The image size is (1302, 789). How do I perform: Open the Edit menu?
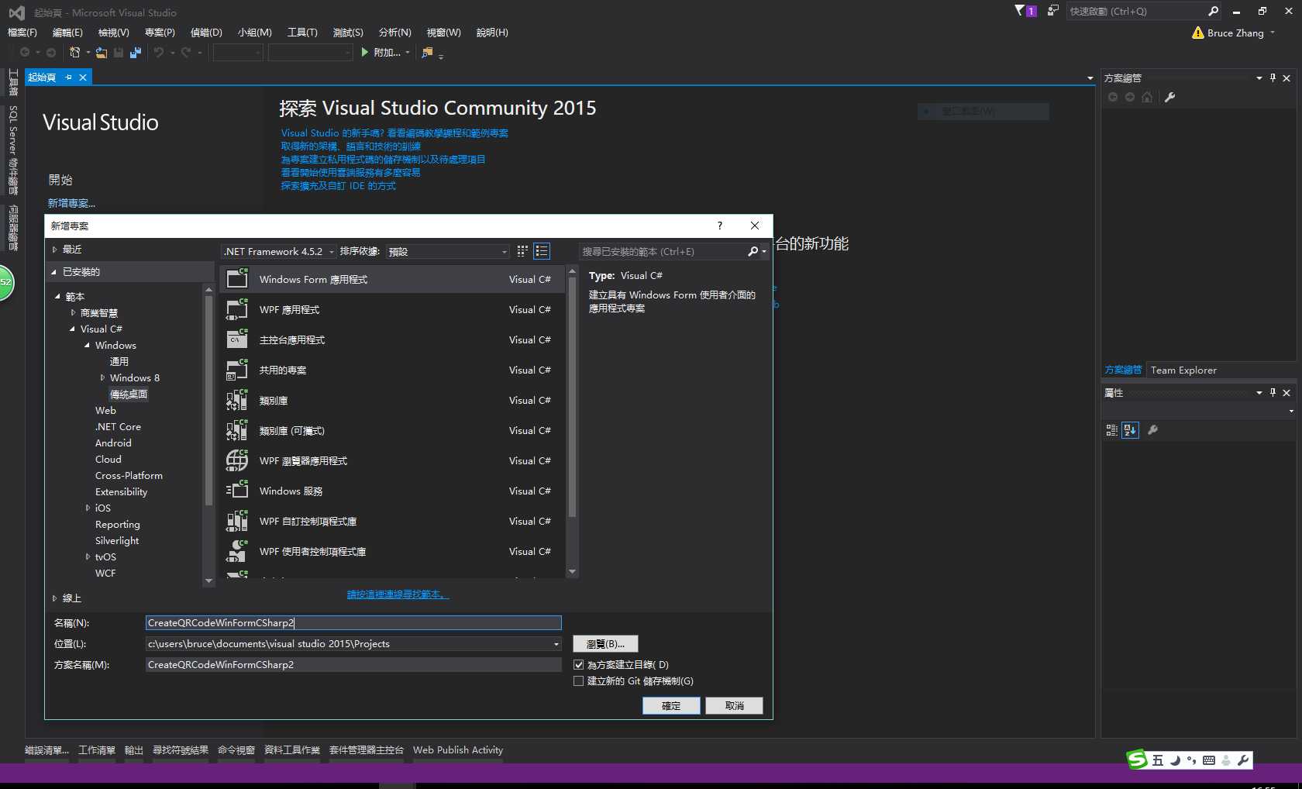tap(67, 33)
